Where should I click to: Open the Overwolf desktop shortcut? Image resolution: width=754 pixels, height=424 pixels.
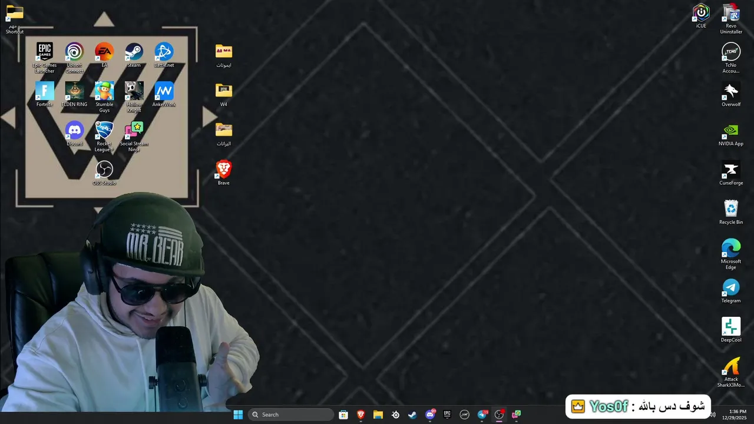(x=731, y=94)
